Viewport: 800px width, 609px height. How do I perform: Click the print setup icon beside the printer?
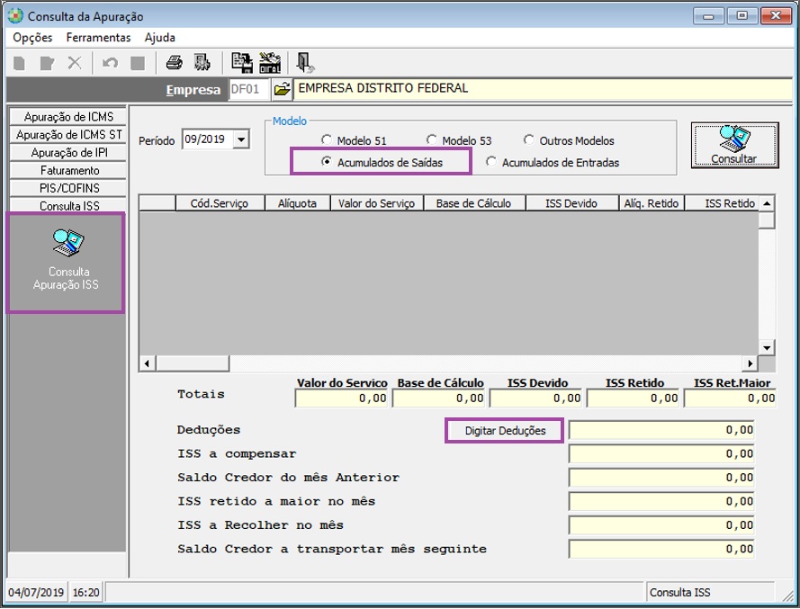pos(202,63)
